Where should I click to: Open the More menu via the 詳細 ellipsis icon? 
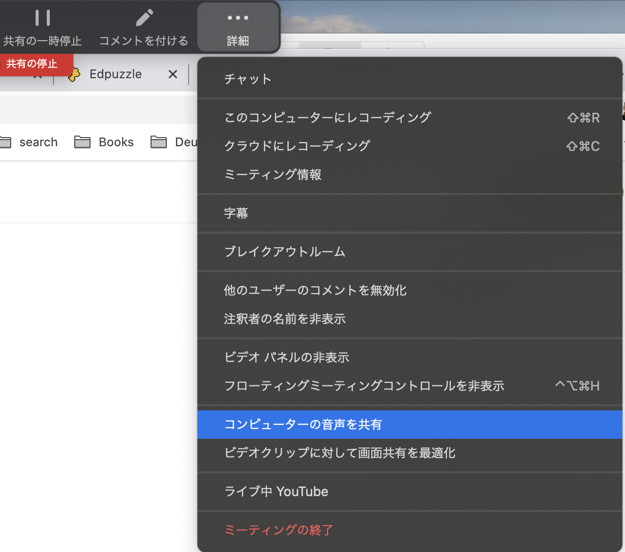coord(238,18)
